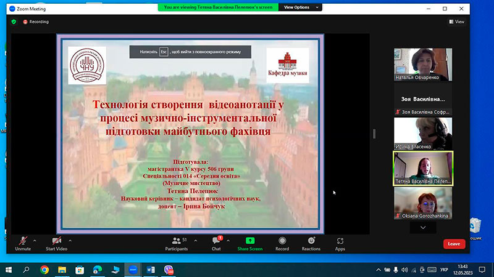Open the View layout menu
This screenshot has height=277, width=494.
pyautogui.click(x=456, y=22)
